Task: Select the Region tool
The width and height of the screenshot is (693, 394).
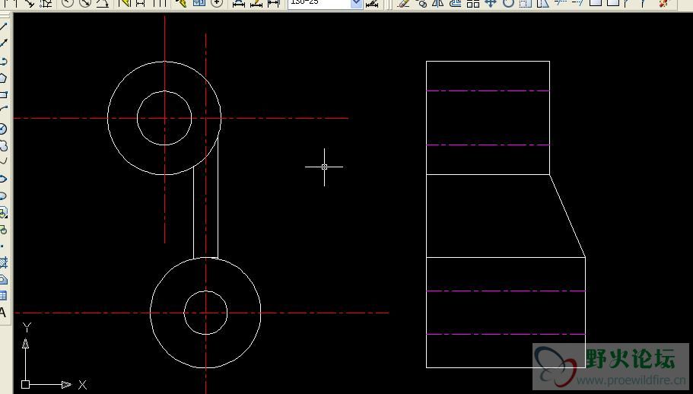Action: 4,280
